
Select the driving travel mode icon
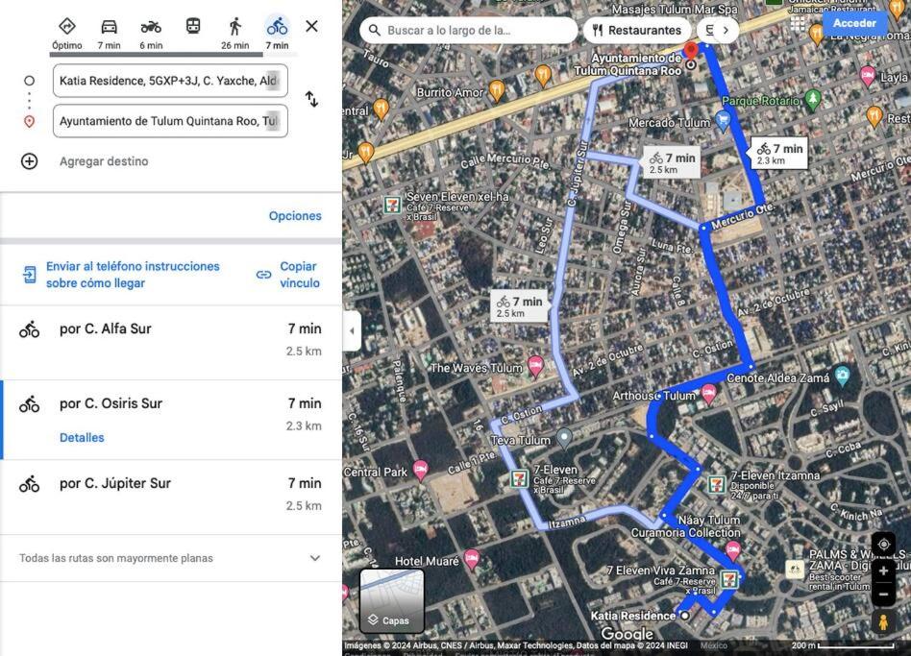click(x=110, y=27)
